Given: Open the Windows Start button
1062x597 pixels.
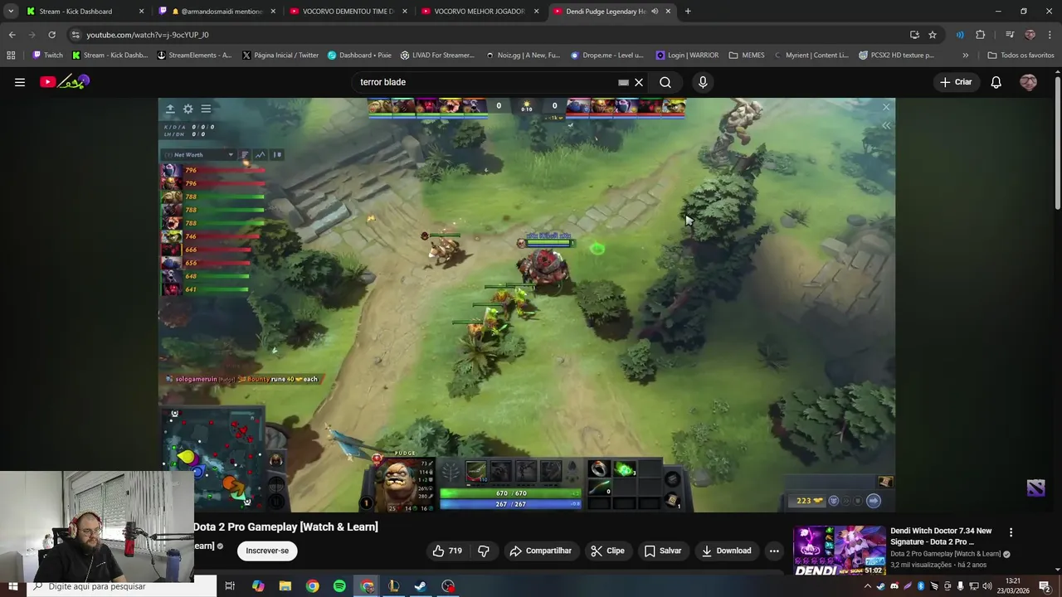Looking at the screenshot, I should click(12, 586).
